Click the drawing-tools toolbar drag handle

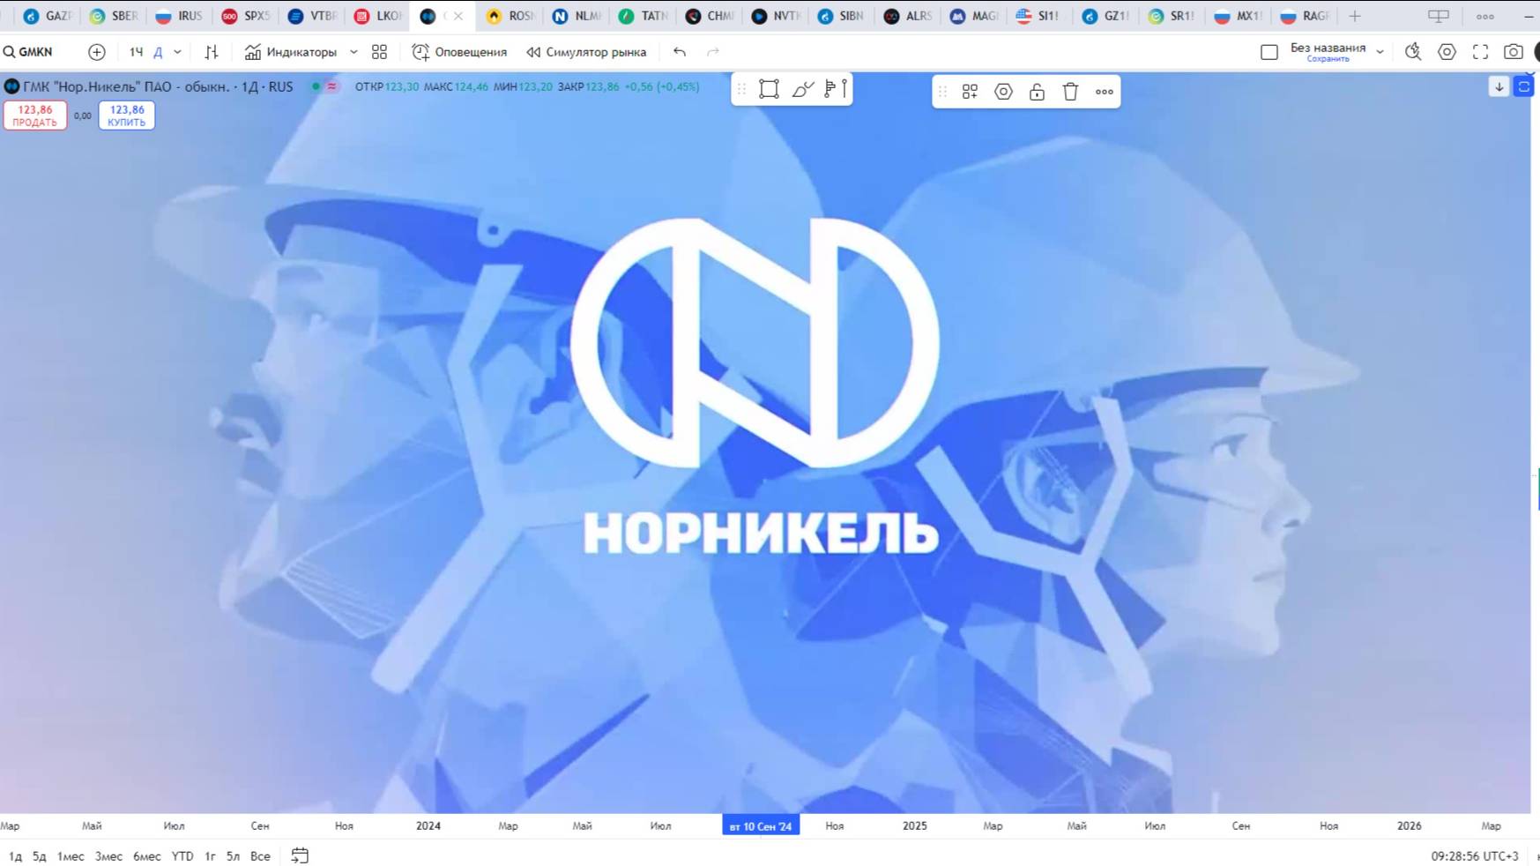(x=742, y=89)
